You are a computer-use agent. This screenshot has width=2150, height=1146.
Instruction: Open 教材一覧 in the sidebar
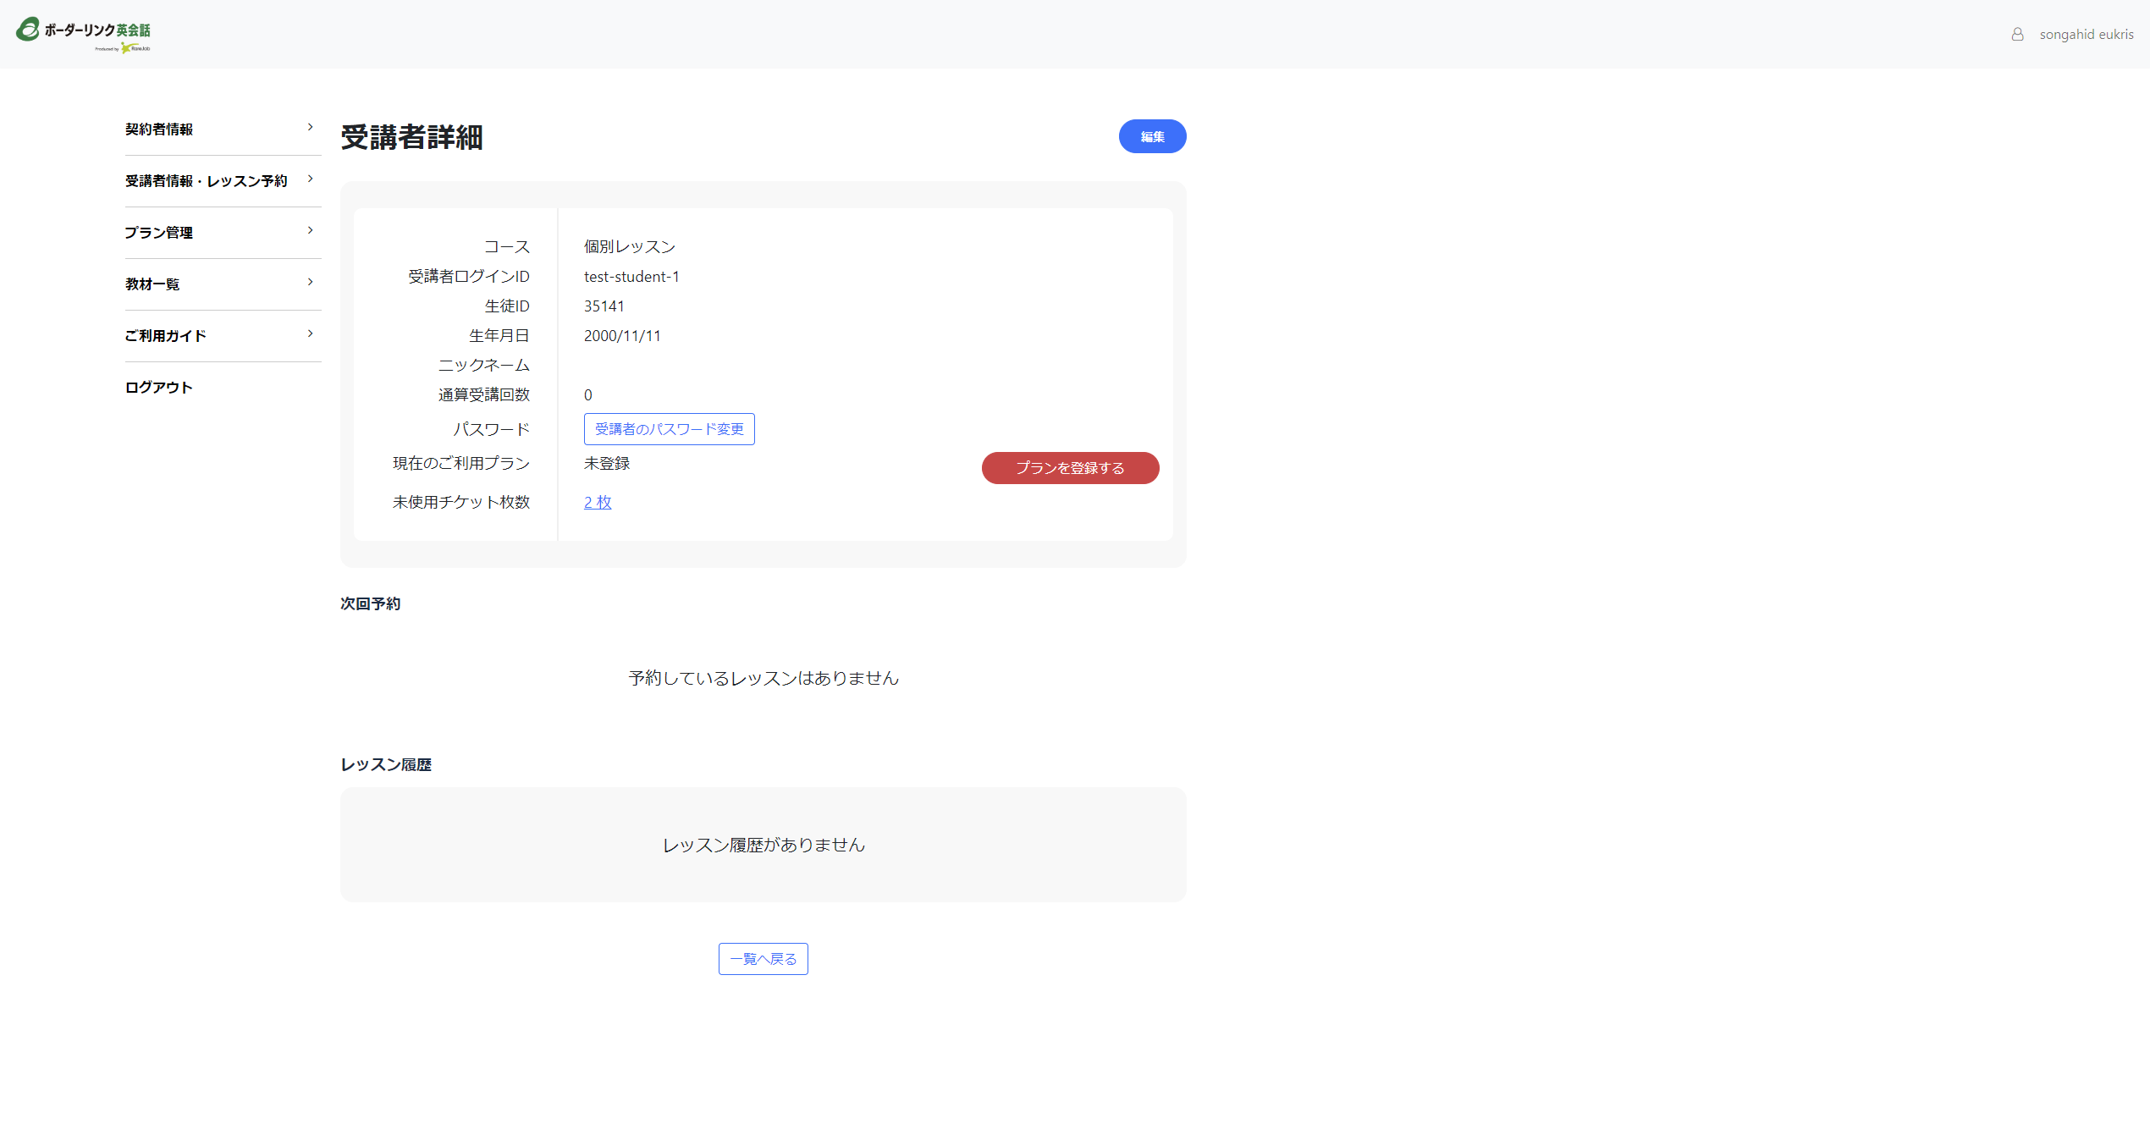tap(152, 284)
